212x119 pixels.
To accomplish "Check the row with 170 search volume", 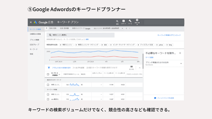I will point(48,94).
